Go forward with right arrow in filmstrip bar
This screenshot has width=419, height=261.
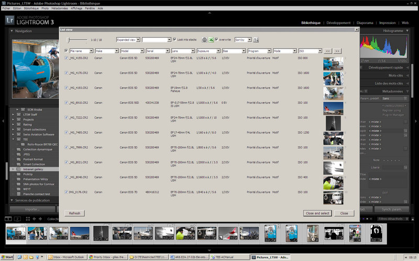pos(40,219)
